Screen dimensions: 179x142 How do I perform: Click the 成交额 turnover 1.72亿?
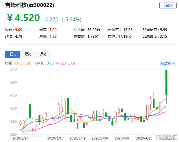tap(93, 36)
